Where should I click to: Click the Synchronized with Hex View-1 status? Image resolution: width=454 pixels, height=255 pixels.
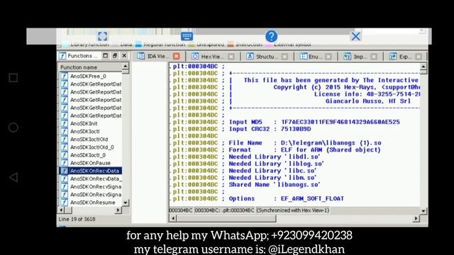293,210
